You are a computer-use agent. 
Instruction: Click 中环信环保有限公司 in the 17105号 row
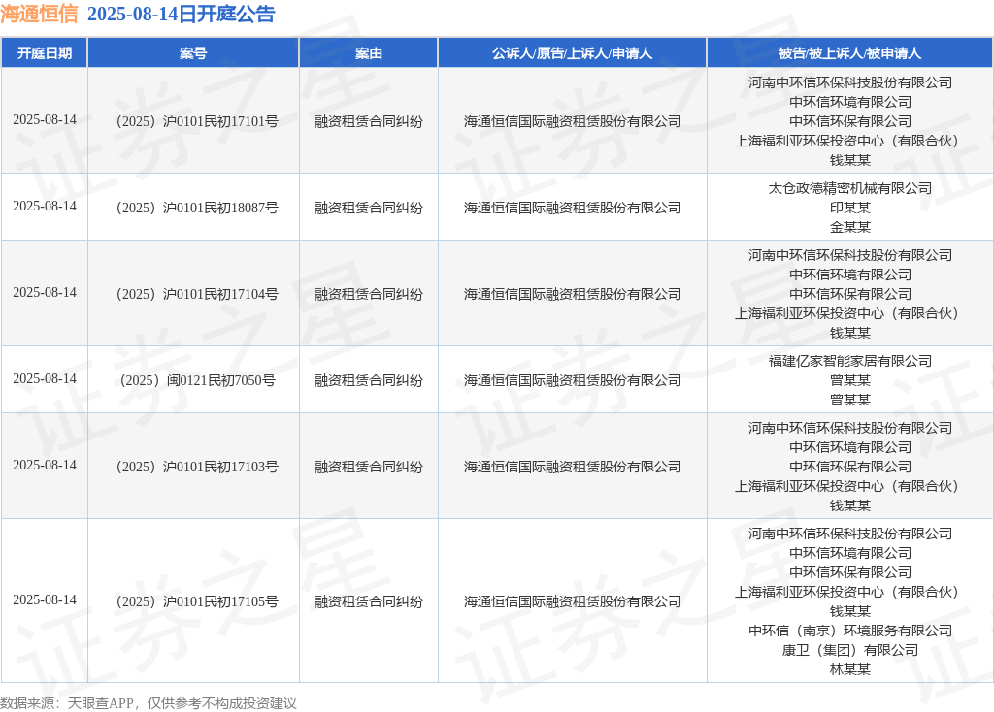pyautogui.click(x=850, y=572)
